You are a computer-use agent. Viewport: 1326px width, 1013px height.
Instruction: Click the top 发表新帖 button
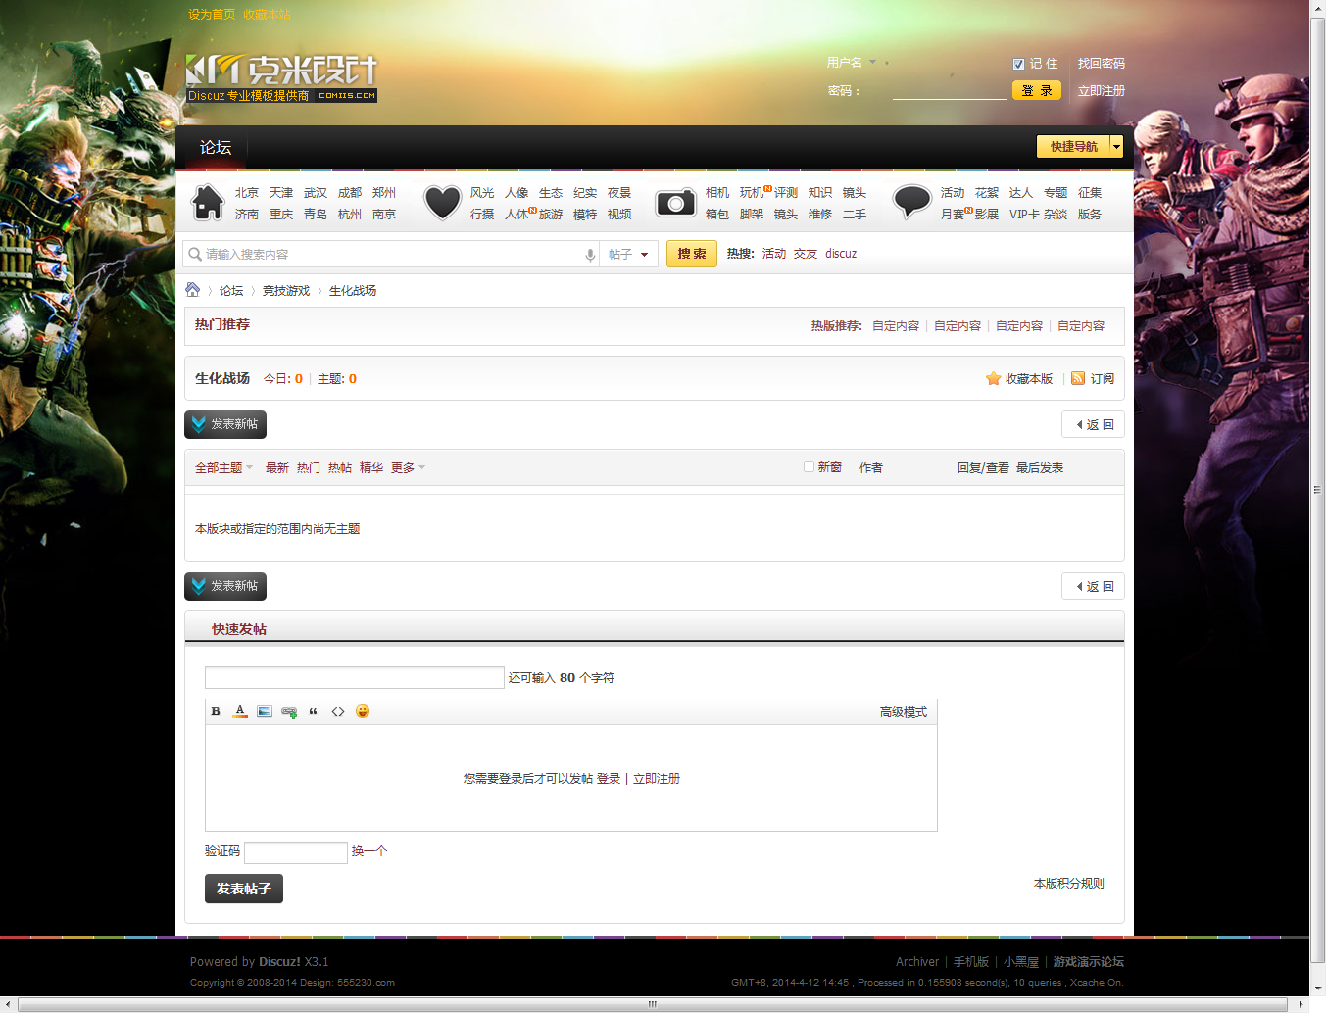coord(225,424)
